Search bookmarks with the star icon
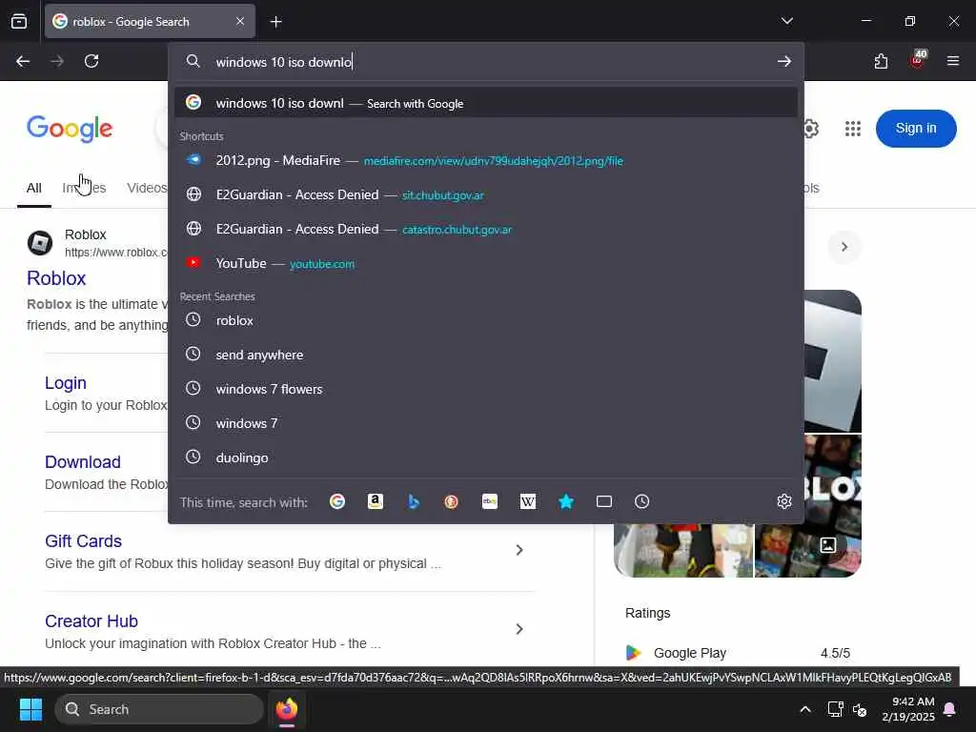This screenshot has width=976, height=732. pyautogui.click(x=566, y=501)
